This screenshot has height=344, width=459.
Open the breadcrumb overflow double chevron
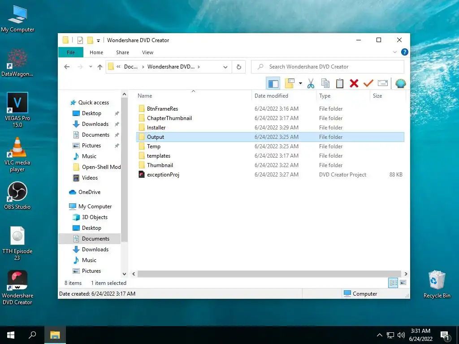click(x=118, y=67)
